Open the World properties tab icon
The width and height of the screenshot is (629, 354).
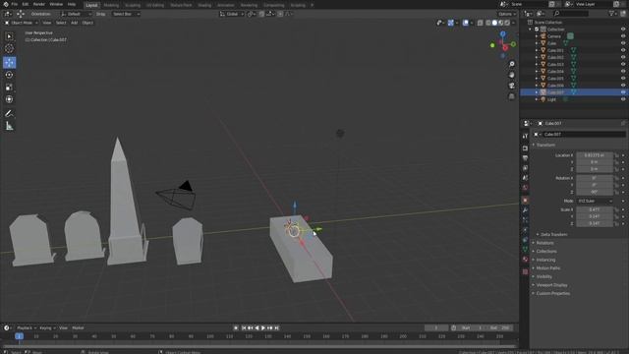point(525,188)
